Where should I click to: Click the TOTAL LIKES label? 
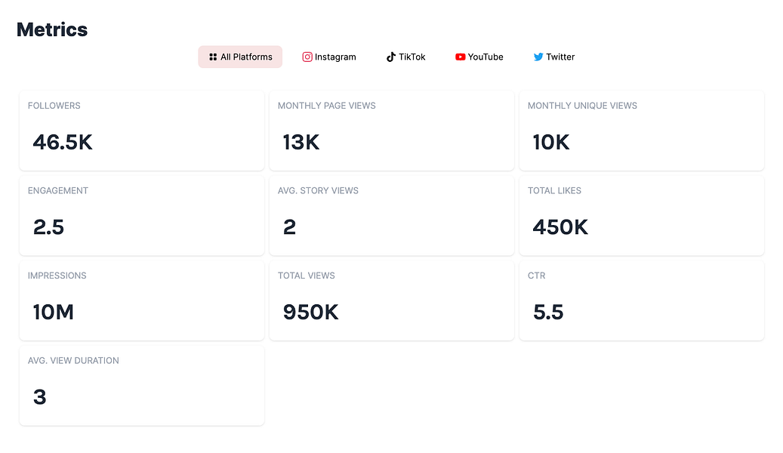[554, 190]
